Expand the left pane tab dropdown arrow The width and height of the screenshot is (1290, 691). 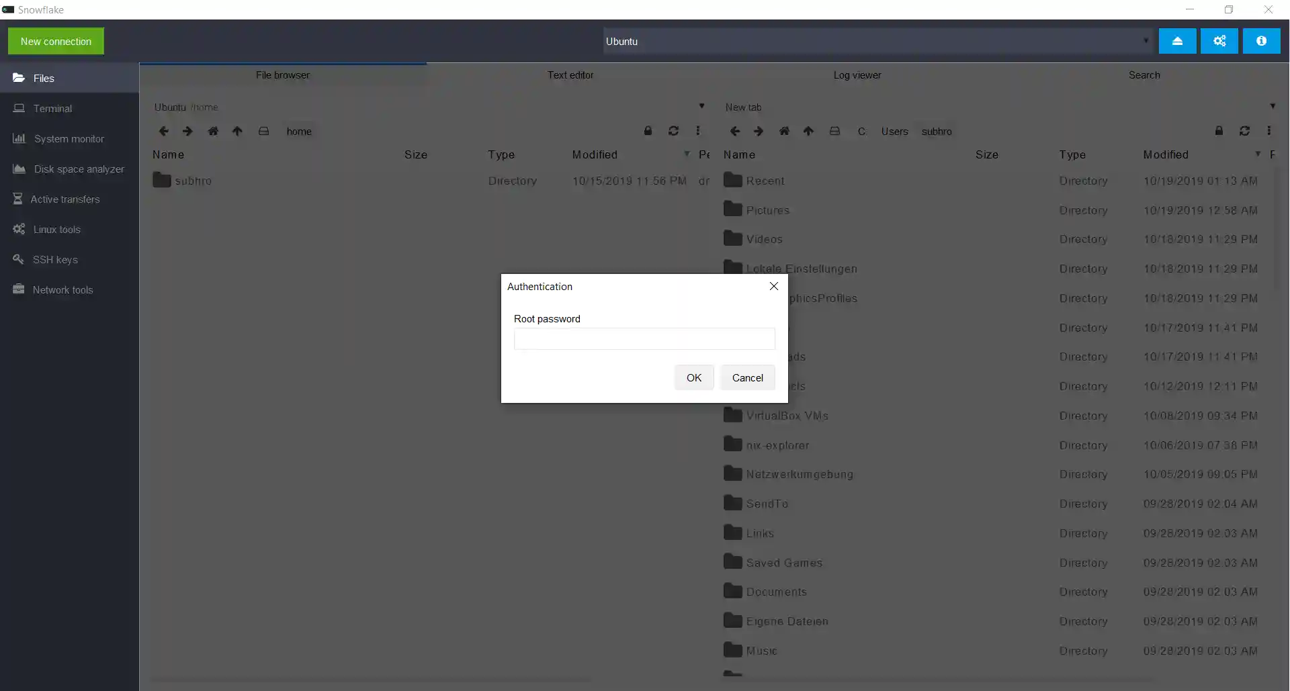tap(701, 106)
